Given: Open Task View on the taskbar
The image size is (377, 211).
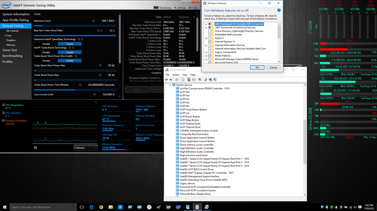Looking at the screenshot, I should [82, 207].
